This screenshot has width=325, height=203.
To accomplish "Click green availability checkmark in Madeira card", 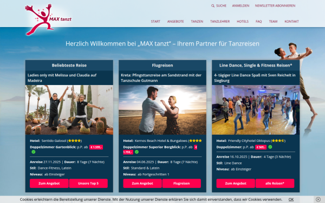I will [34, 152].
